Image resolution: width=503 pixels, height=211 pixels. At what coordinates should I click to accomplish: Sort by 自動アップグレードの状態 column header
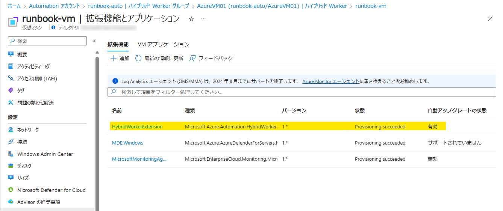pos(457,110)
